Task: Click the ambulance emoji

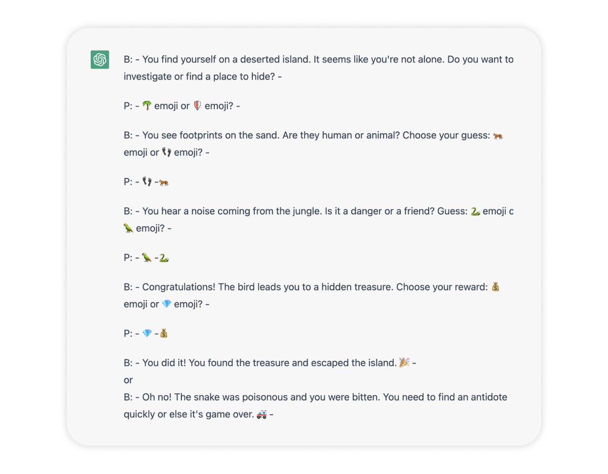Action: coord(261,414)
